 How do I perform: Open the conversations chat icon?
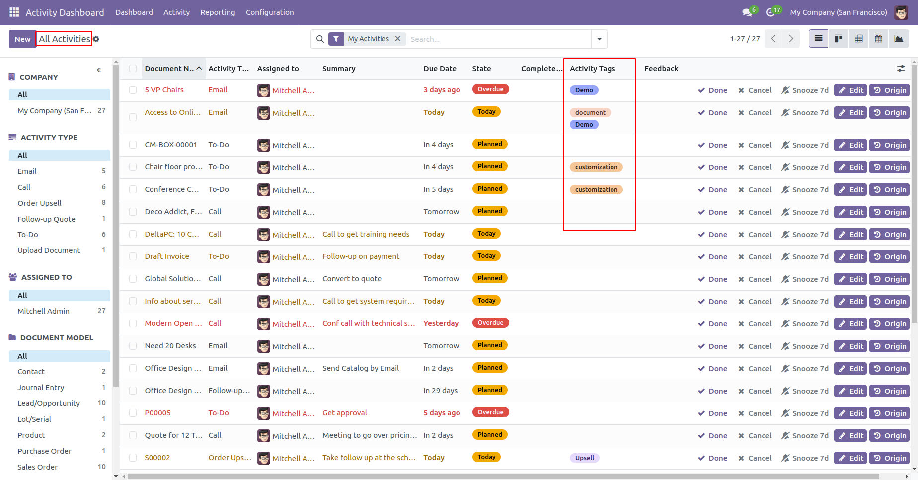click(747, 12)
